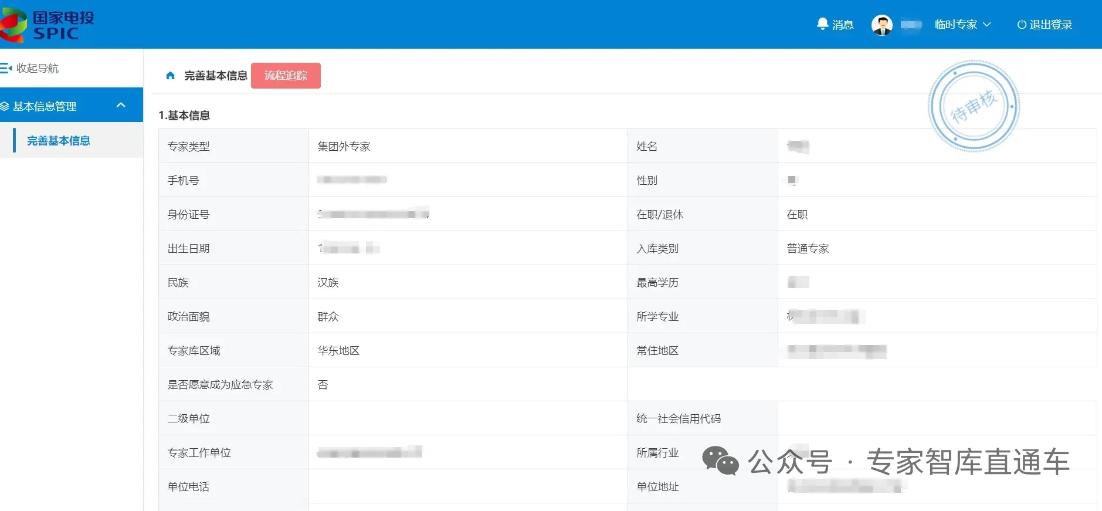The image size is (1102, 511).
Task: Click the 政治面貌 label cell
Action: [x=233, y=316]
